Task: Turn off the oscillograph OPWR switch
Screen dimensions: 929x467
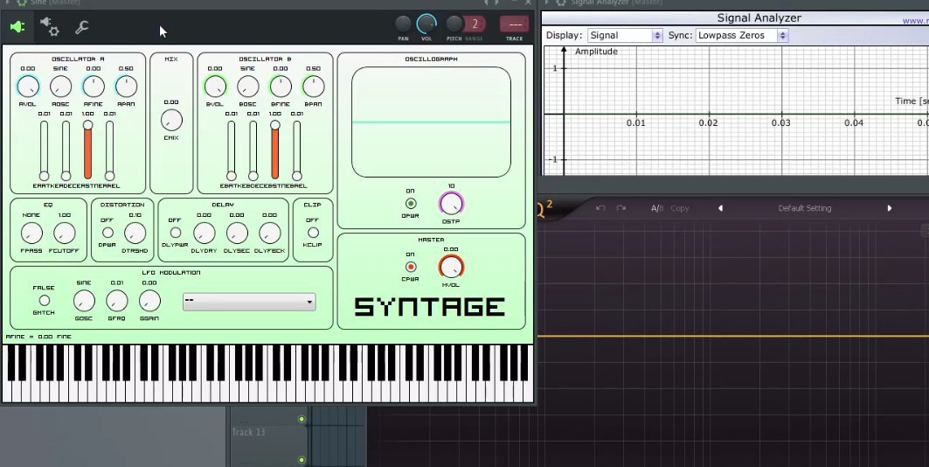Action: [x=411, y=204]
